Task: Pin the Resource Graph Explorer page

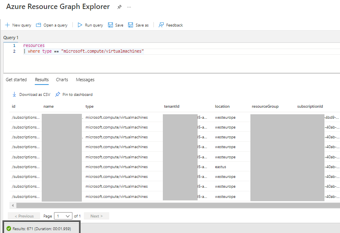Action: click(x=119, y=7)
